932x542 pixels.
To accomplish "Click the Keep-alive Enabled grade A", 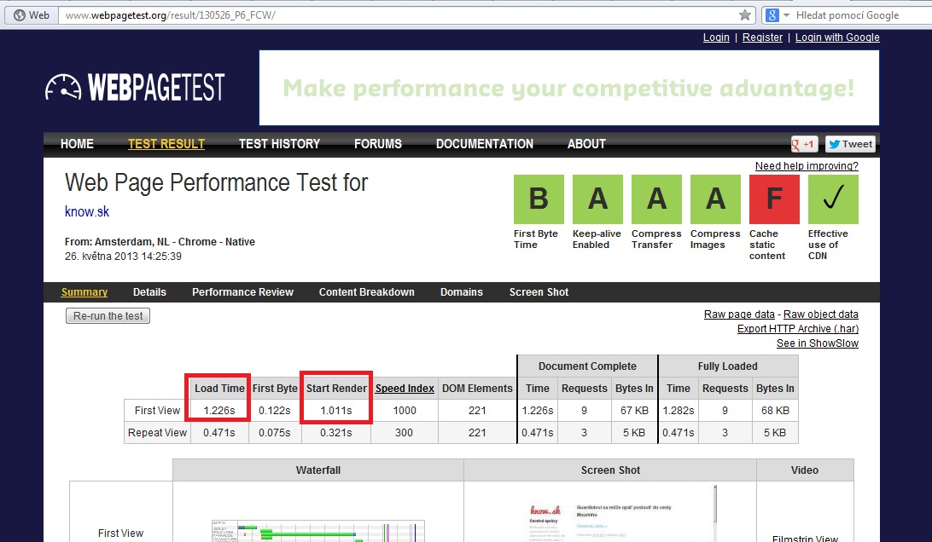I will (597, 199).
